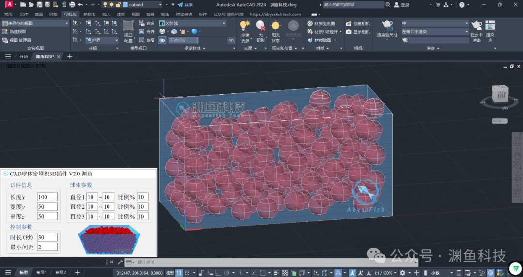Screen dimensions: 523x277
Task: Click the Plot printer icon
Action: click(72, 5)
